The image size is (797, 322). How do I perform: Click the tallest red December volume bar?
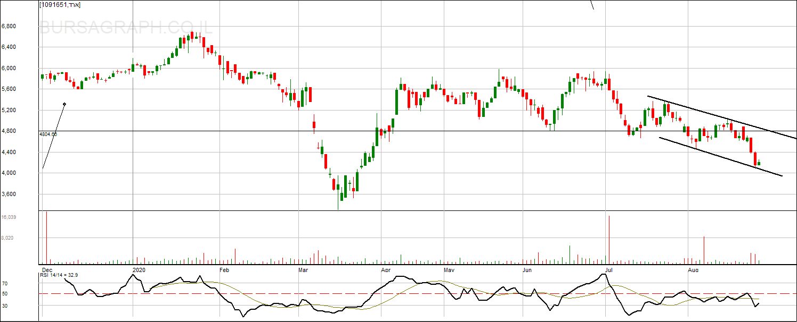(46, 238)
